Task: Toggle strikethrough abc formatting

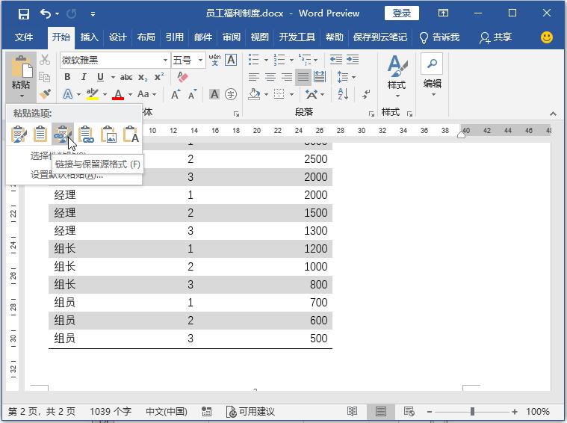Action: 126,77
